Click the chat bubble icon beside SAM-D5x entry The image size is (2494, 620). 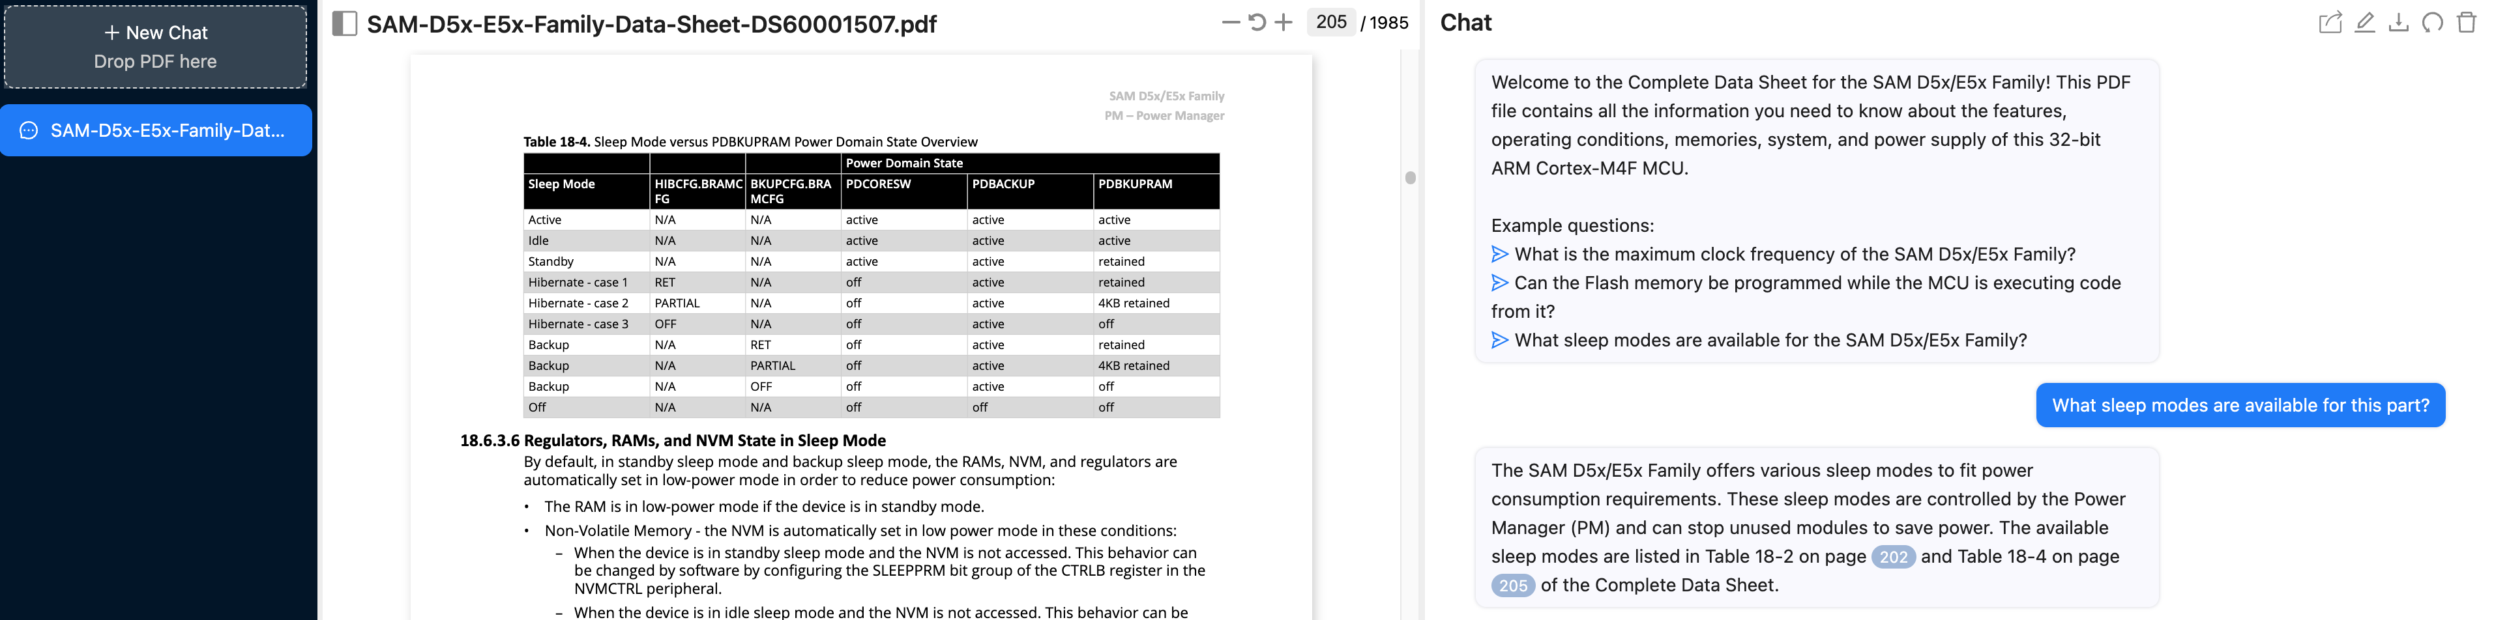[x=29, y=130]
